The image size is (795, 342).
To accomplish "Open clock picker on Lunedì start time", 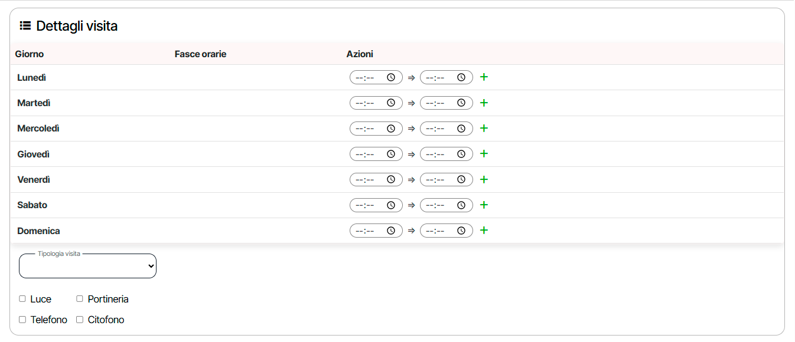I will pos(391,77).
